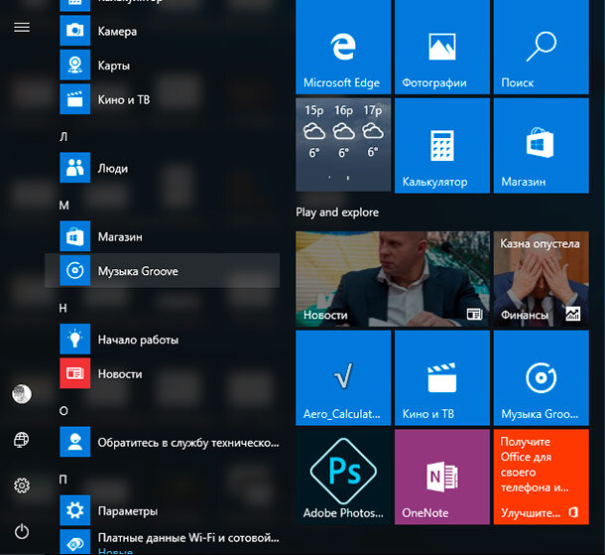Jump using letter header Н
Screen dimensions: 605x555
(x=63, y=308)
